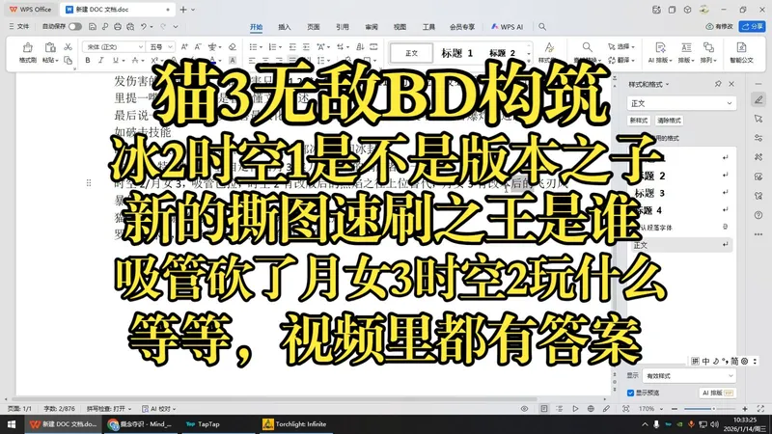Click the Cut scissors icon
772x434 pixels.
point(68,46)
